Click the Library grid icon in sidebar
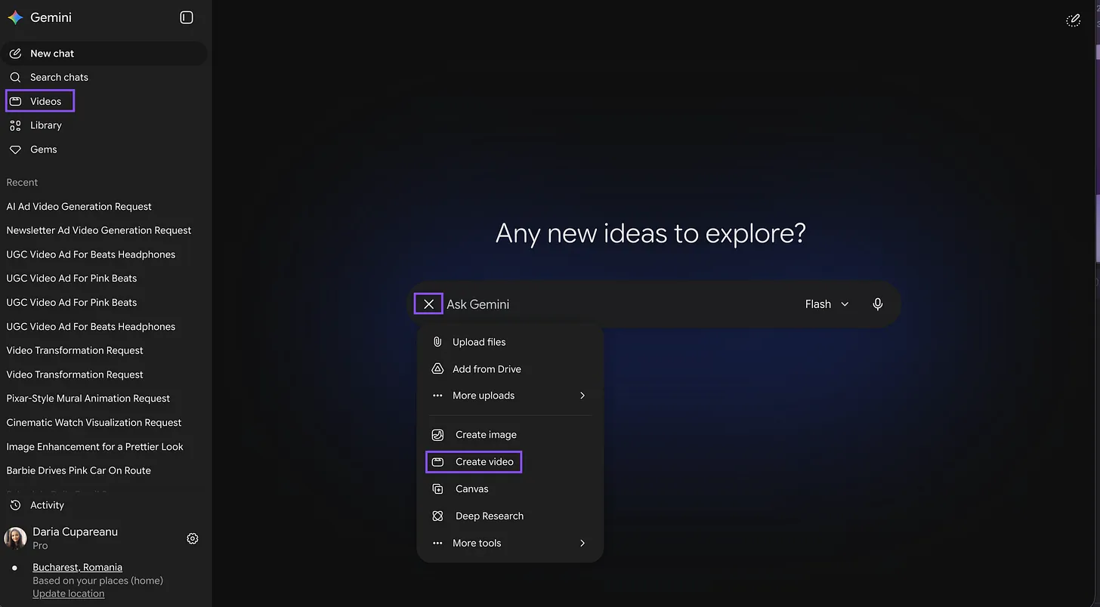This screenshot has width=1100, height=607. pyautogui.click(x=15, y=125)
